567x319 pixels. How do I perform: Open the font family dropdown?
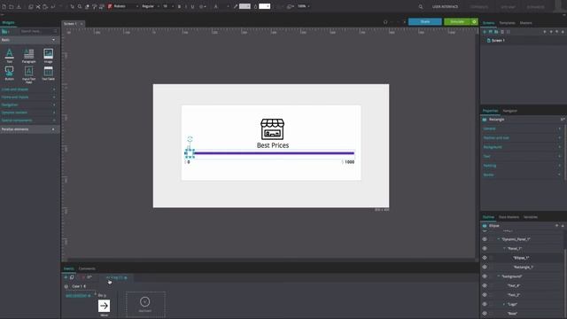(123, 6)
